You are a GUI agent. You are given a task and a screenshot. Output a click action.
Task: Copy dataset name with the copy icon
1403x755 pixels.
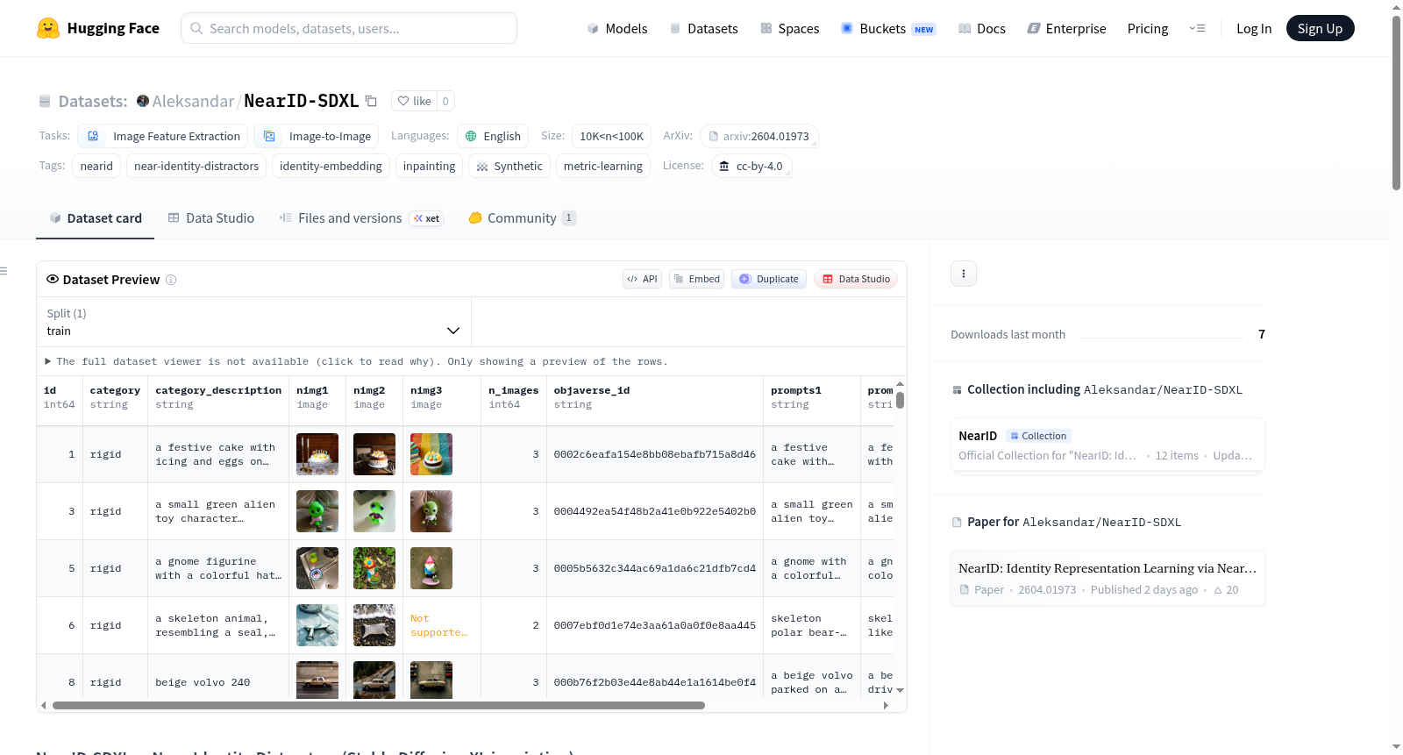point(371,101)
